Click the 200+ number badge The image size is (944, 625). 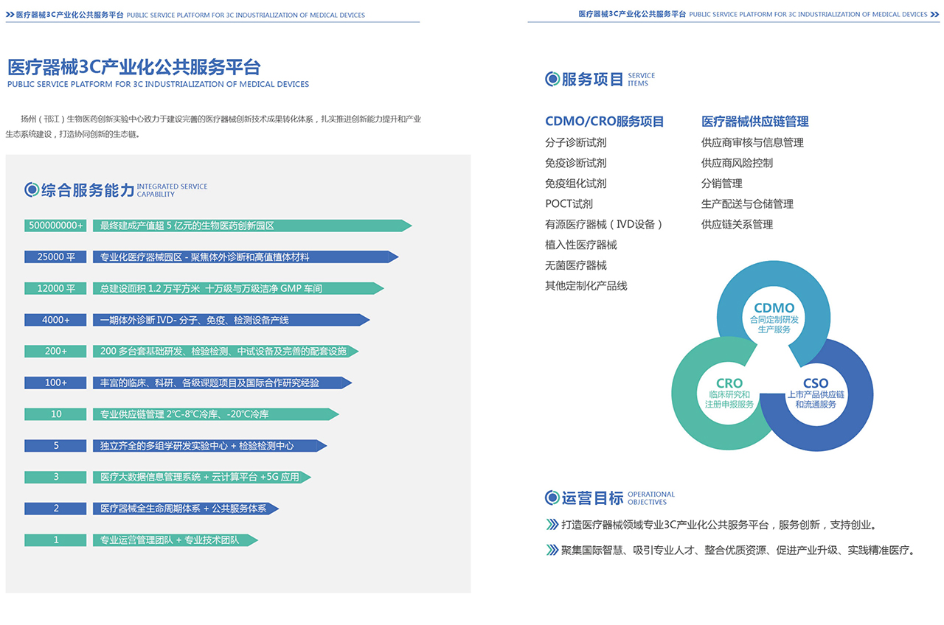(x=56, y=352)
